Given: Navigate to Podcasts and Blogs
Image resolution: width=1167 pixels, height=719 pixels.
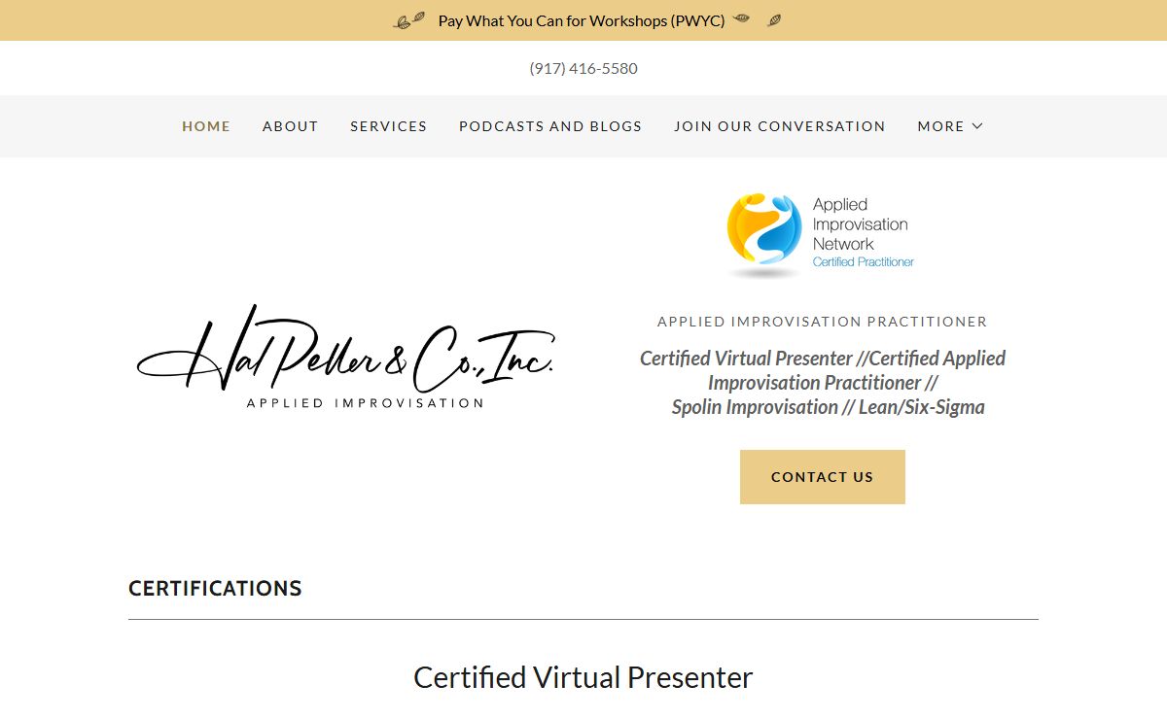Looking at the screenshot, I should (550, 126).
